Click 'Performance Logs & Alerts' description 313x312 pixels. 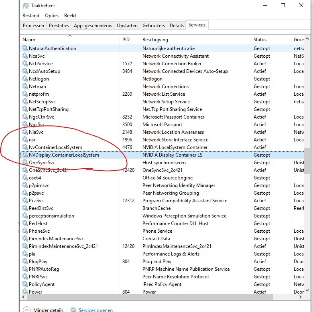pos(171,254)
